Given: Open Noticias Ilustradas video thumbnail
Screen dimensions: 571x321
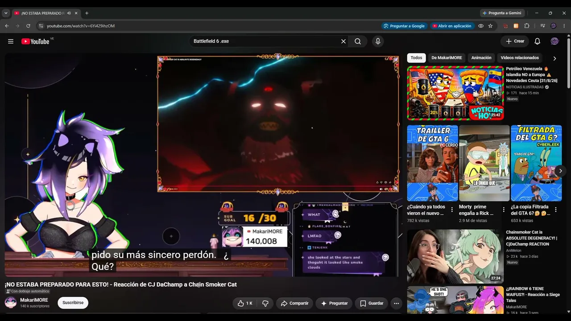Looking at the screenshot, I should pos(455,93).
